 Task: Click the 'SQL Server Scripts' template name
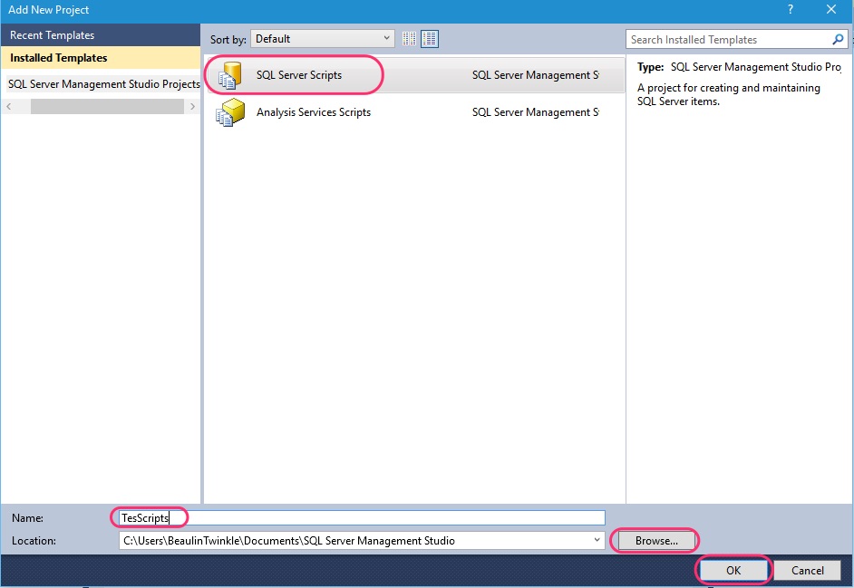299,75
